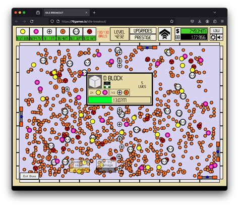The height and width of the screenshot is (206, 239).
Task: Click the scatter ball in 1/2 penalty box
Action: pyautogui.click(x=126, y=92)
